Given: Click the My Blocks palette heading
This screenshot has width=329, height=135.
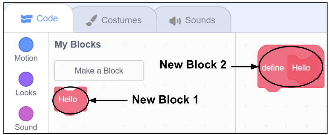Looking at the screenshot, I should click(78, 45).
